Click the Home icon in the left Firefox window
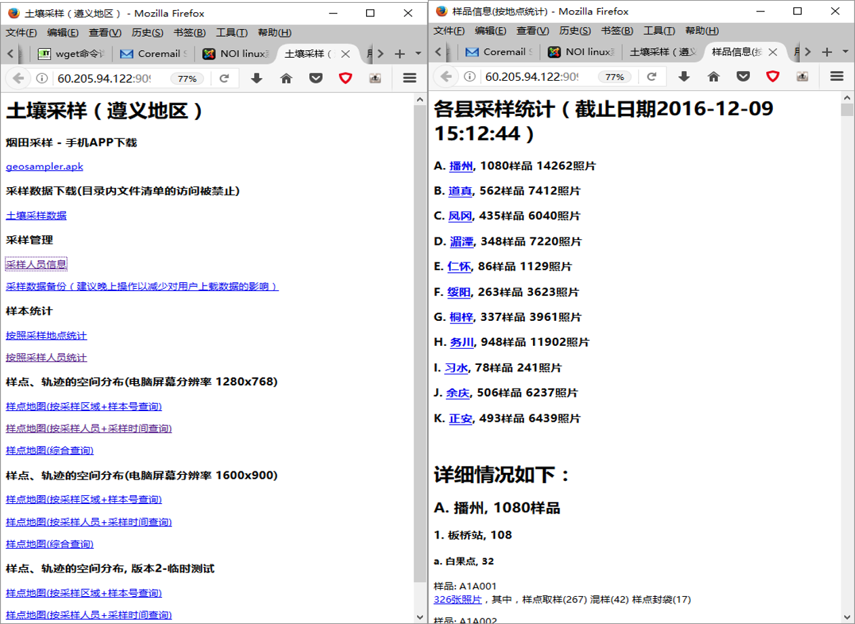The image size is (855, 624). [286, 79]
